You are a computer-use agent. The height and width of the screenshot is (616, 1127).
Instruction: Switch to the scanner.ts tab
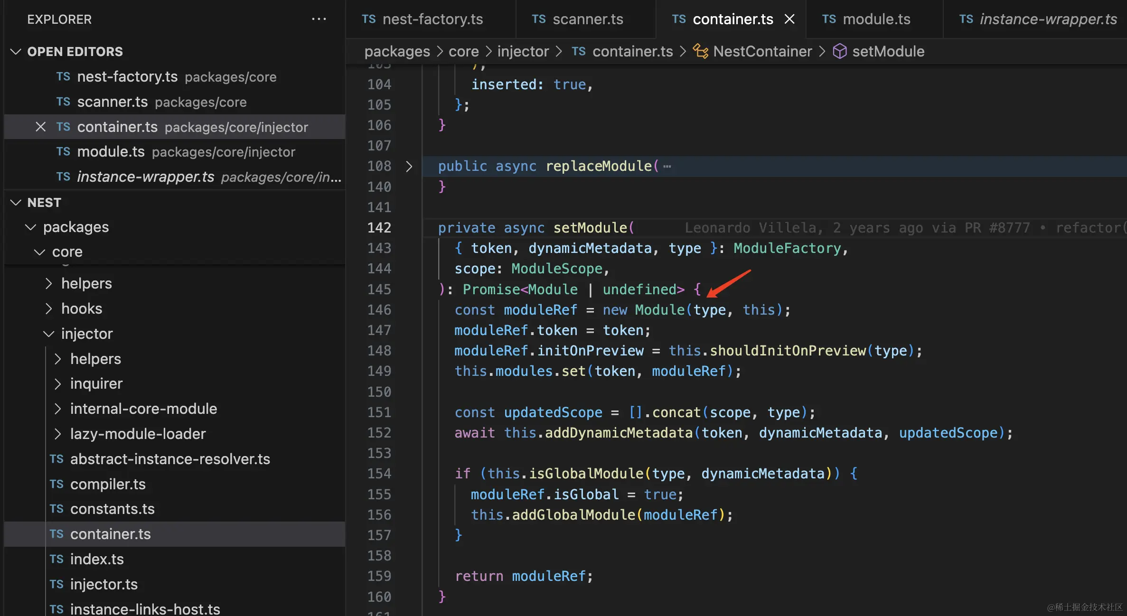(x=586, y=19)
